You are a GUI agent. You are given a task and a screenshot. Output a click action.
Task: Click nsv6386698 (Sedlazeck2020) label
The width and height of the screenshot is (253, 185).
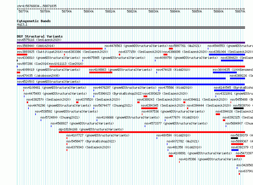pos(185,52)
